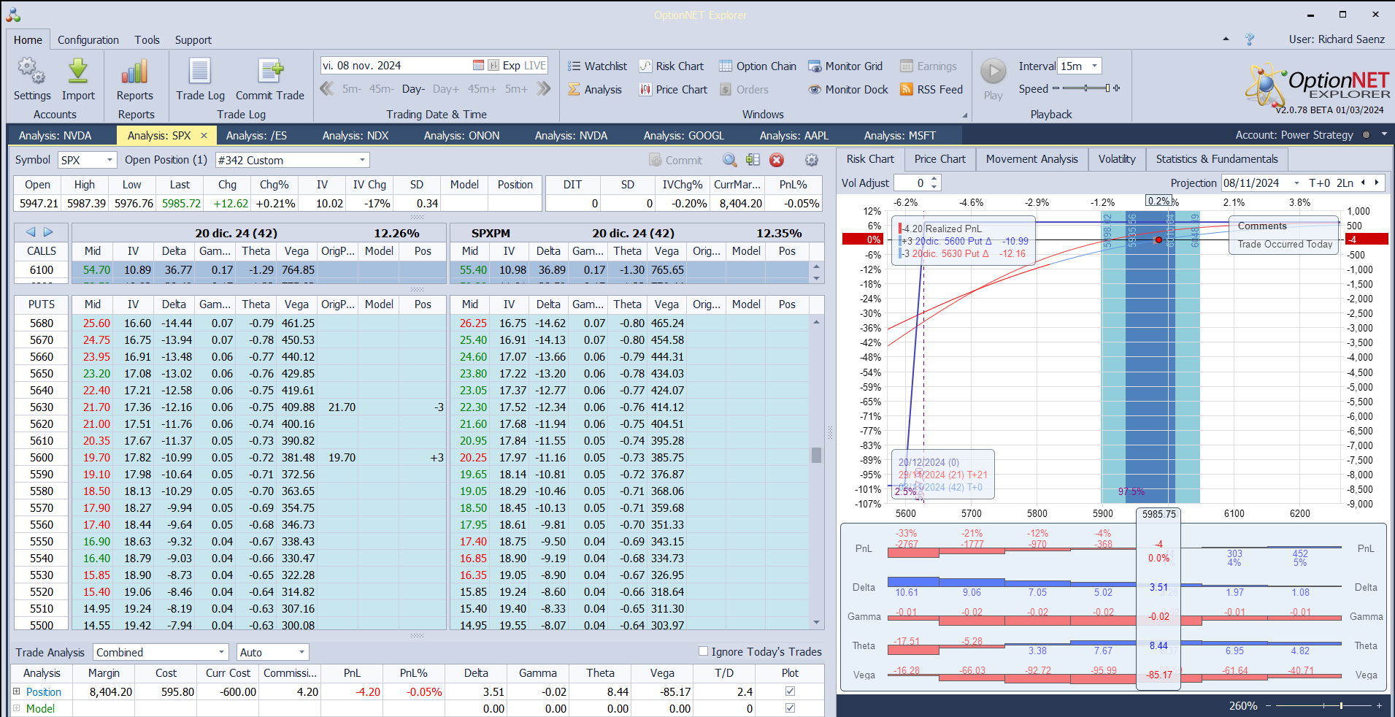Open the Monitor Grid window
Image resolution: width=1395 pixels, height=717 pixels.
pos(845,66)
